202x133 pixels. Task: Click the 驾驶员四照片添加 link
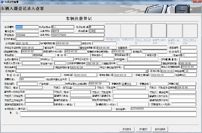tap(190, 42)
